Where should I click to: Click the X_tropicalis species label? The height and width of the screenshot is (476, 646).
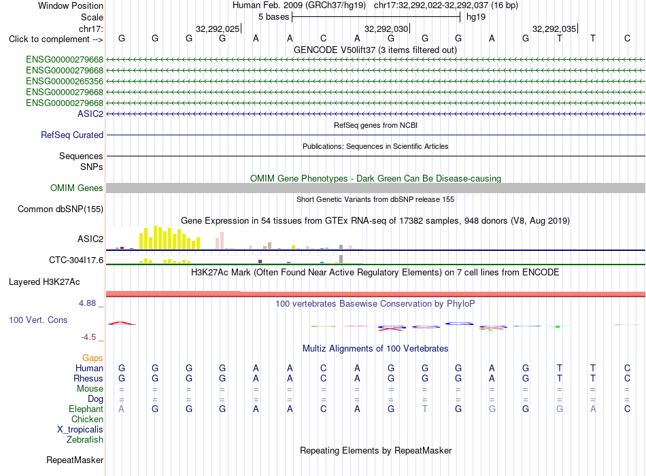coord(80,430)
